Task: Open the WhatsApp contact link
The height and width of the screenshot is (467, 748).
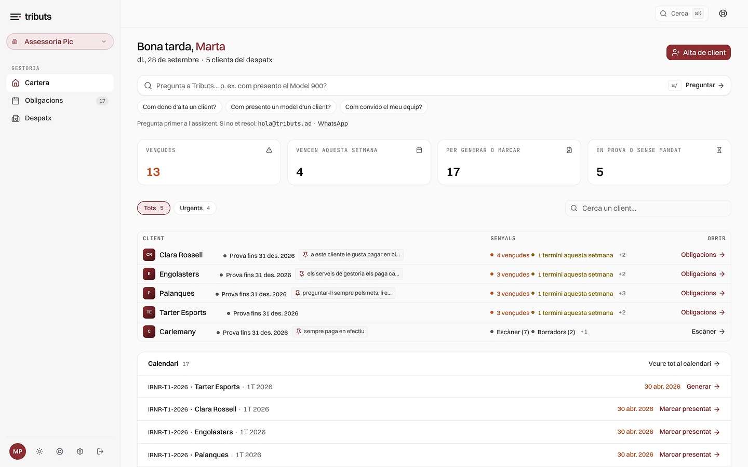Action: (333, 123)
